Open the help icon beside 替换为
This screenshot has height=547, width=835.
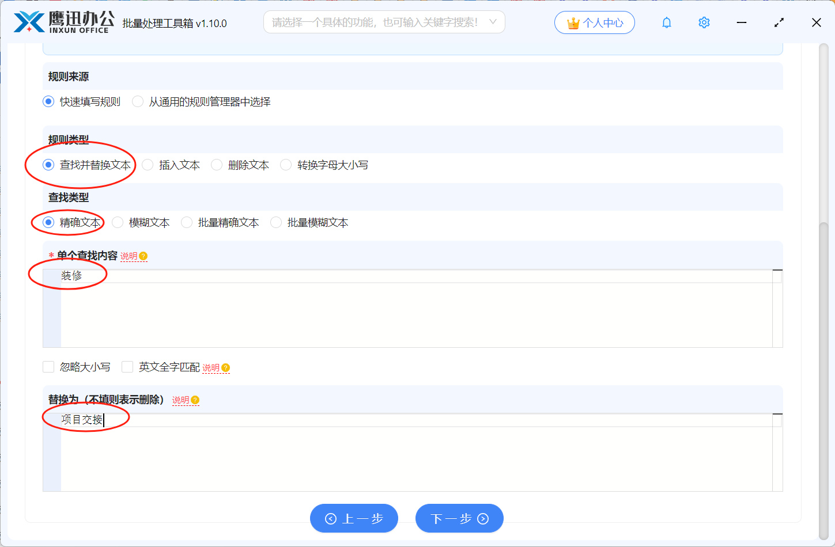coord(195,399)
